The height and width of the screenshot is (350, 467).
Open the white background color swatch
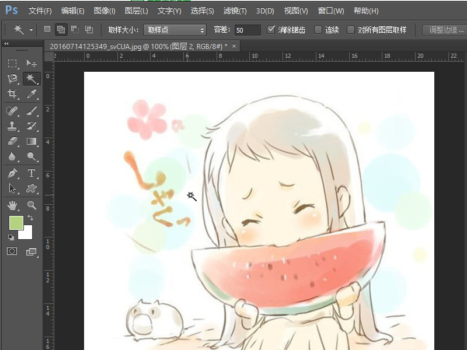(x=27, y=235)
